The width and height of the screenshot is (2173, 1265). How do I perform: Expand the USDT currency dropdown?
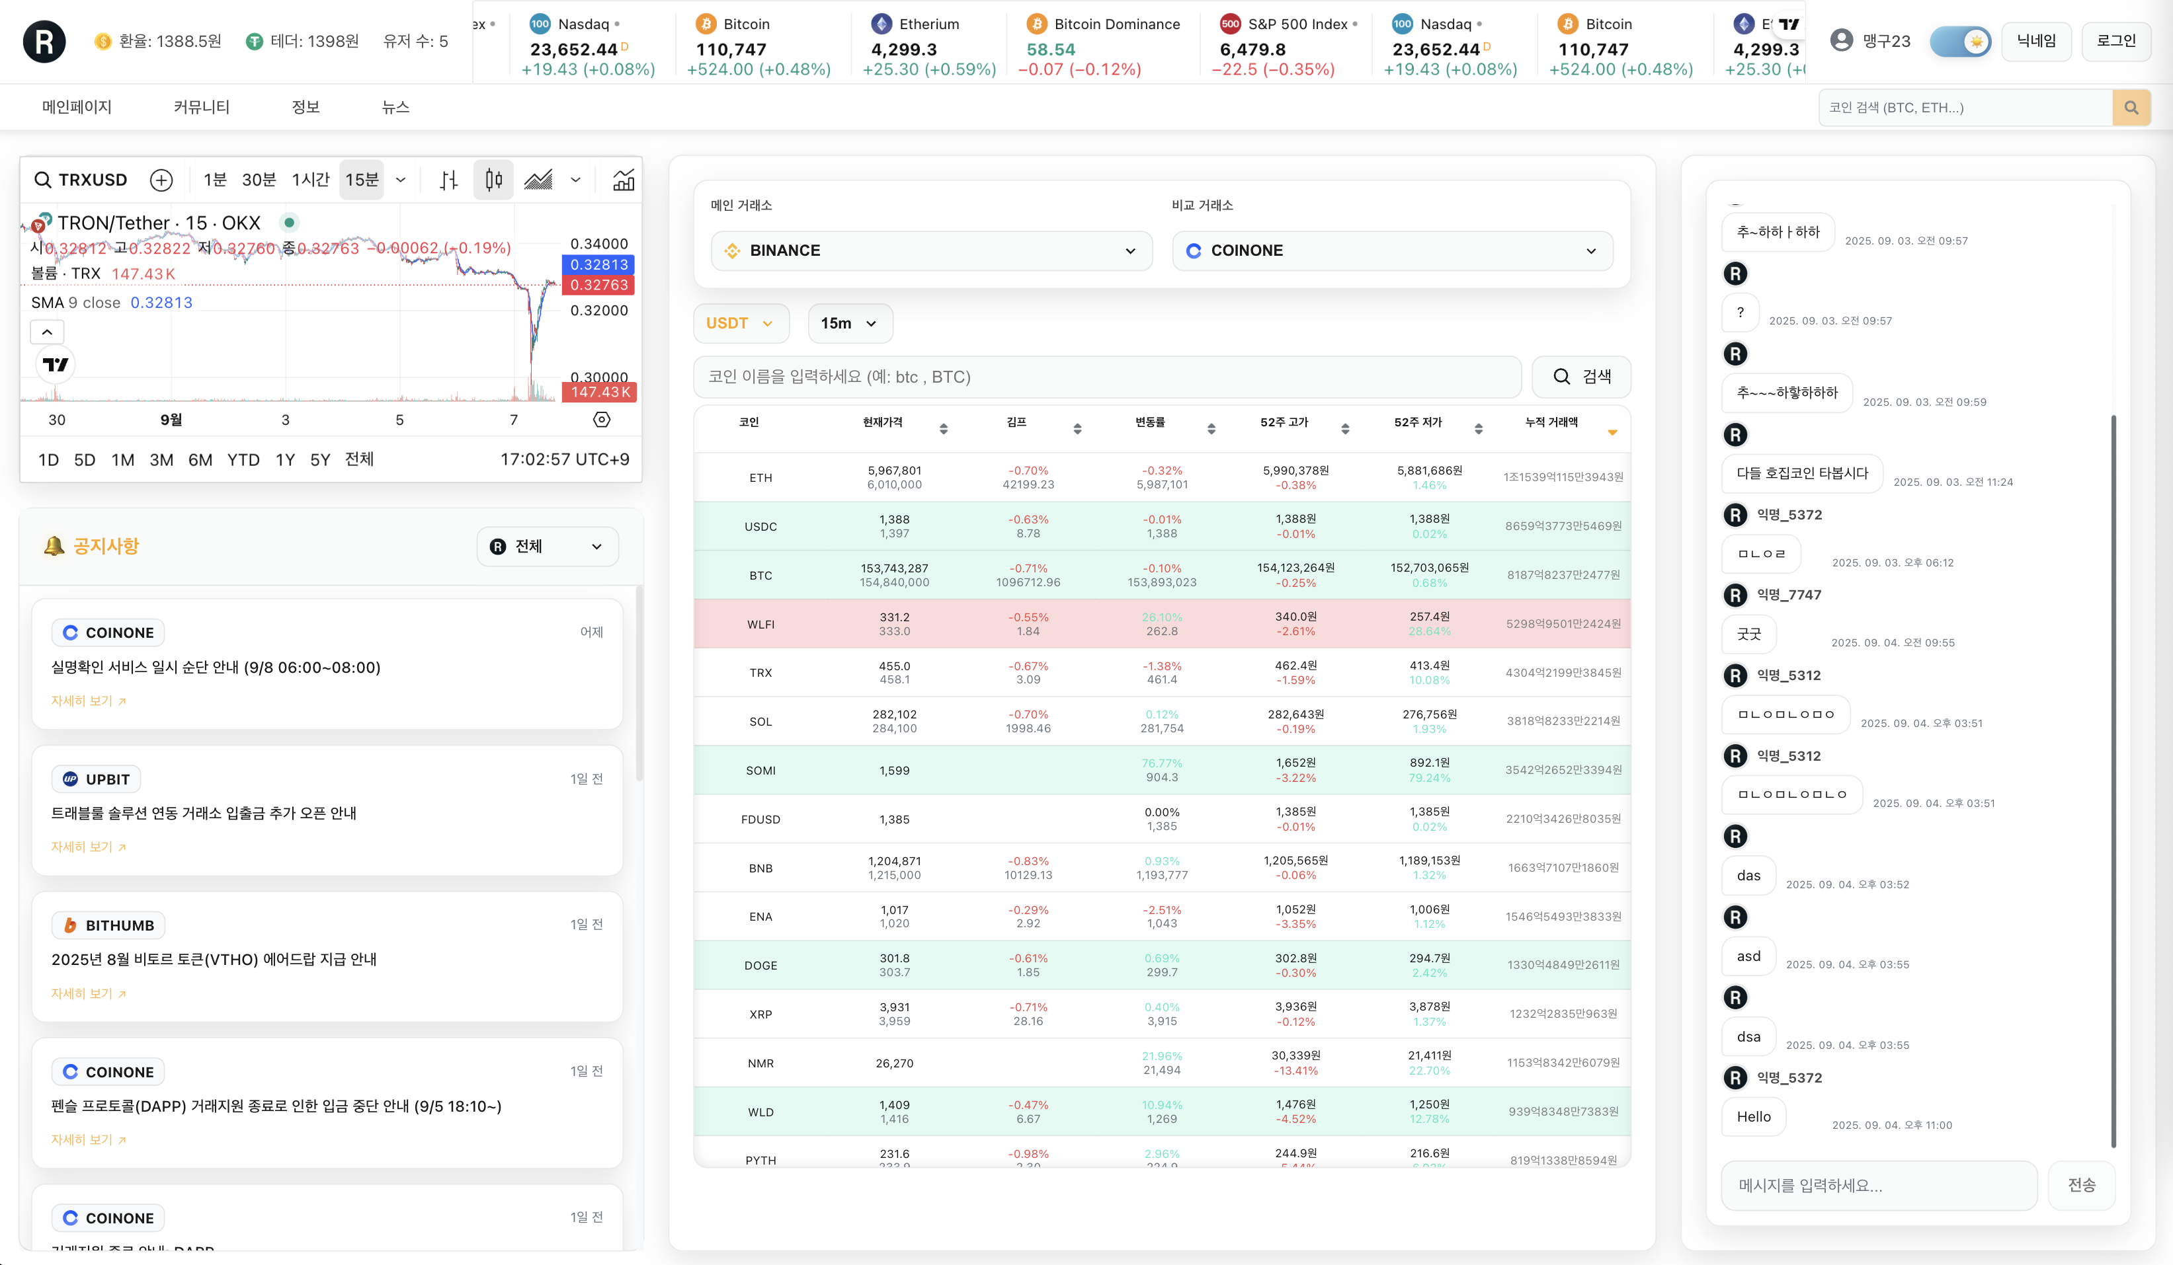pos(741,323)
